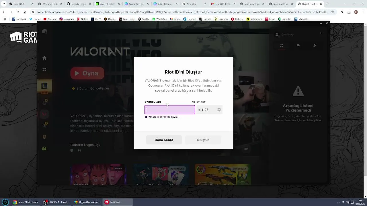The image size is (367, 206).
Task: Open the chat messages tab icon
Action: pos(298,45)
